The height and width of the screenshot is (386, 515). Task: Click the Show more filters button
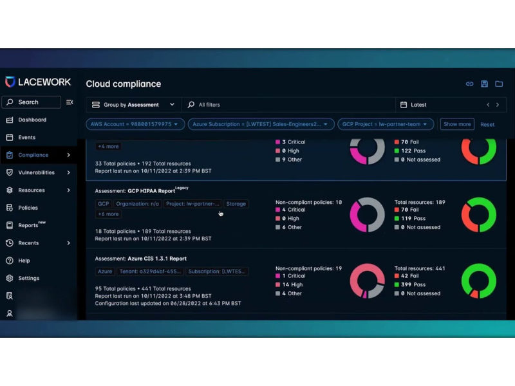[x=457, y=124]
